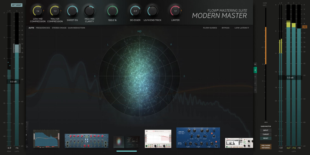Click the stereo image vectorscope display
Image resolution: width=310 pixels, height=155 pixels.
coord(139,76)
